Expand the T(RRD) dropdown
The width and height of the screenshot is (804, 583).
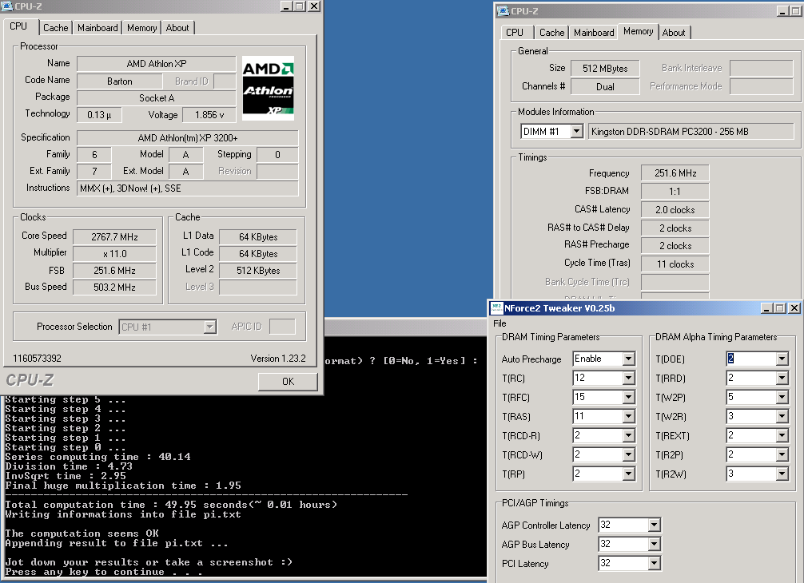click(x=782, y=378)
